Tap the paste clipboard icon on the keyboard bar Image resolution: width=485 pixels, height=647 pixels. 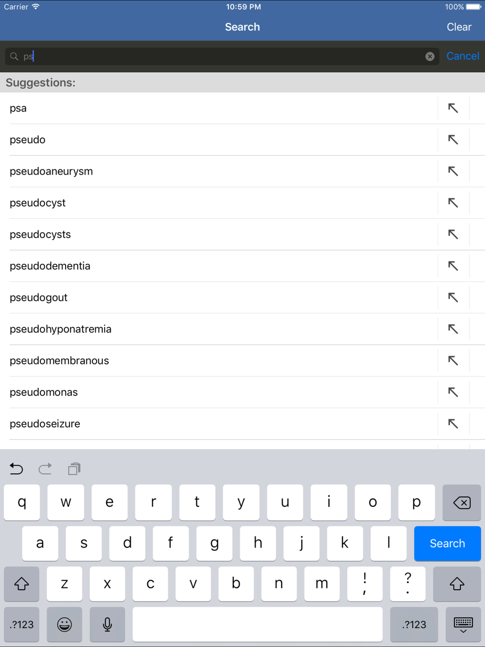[x=74, y=469]
